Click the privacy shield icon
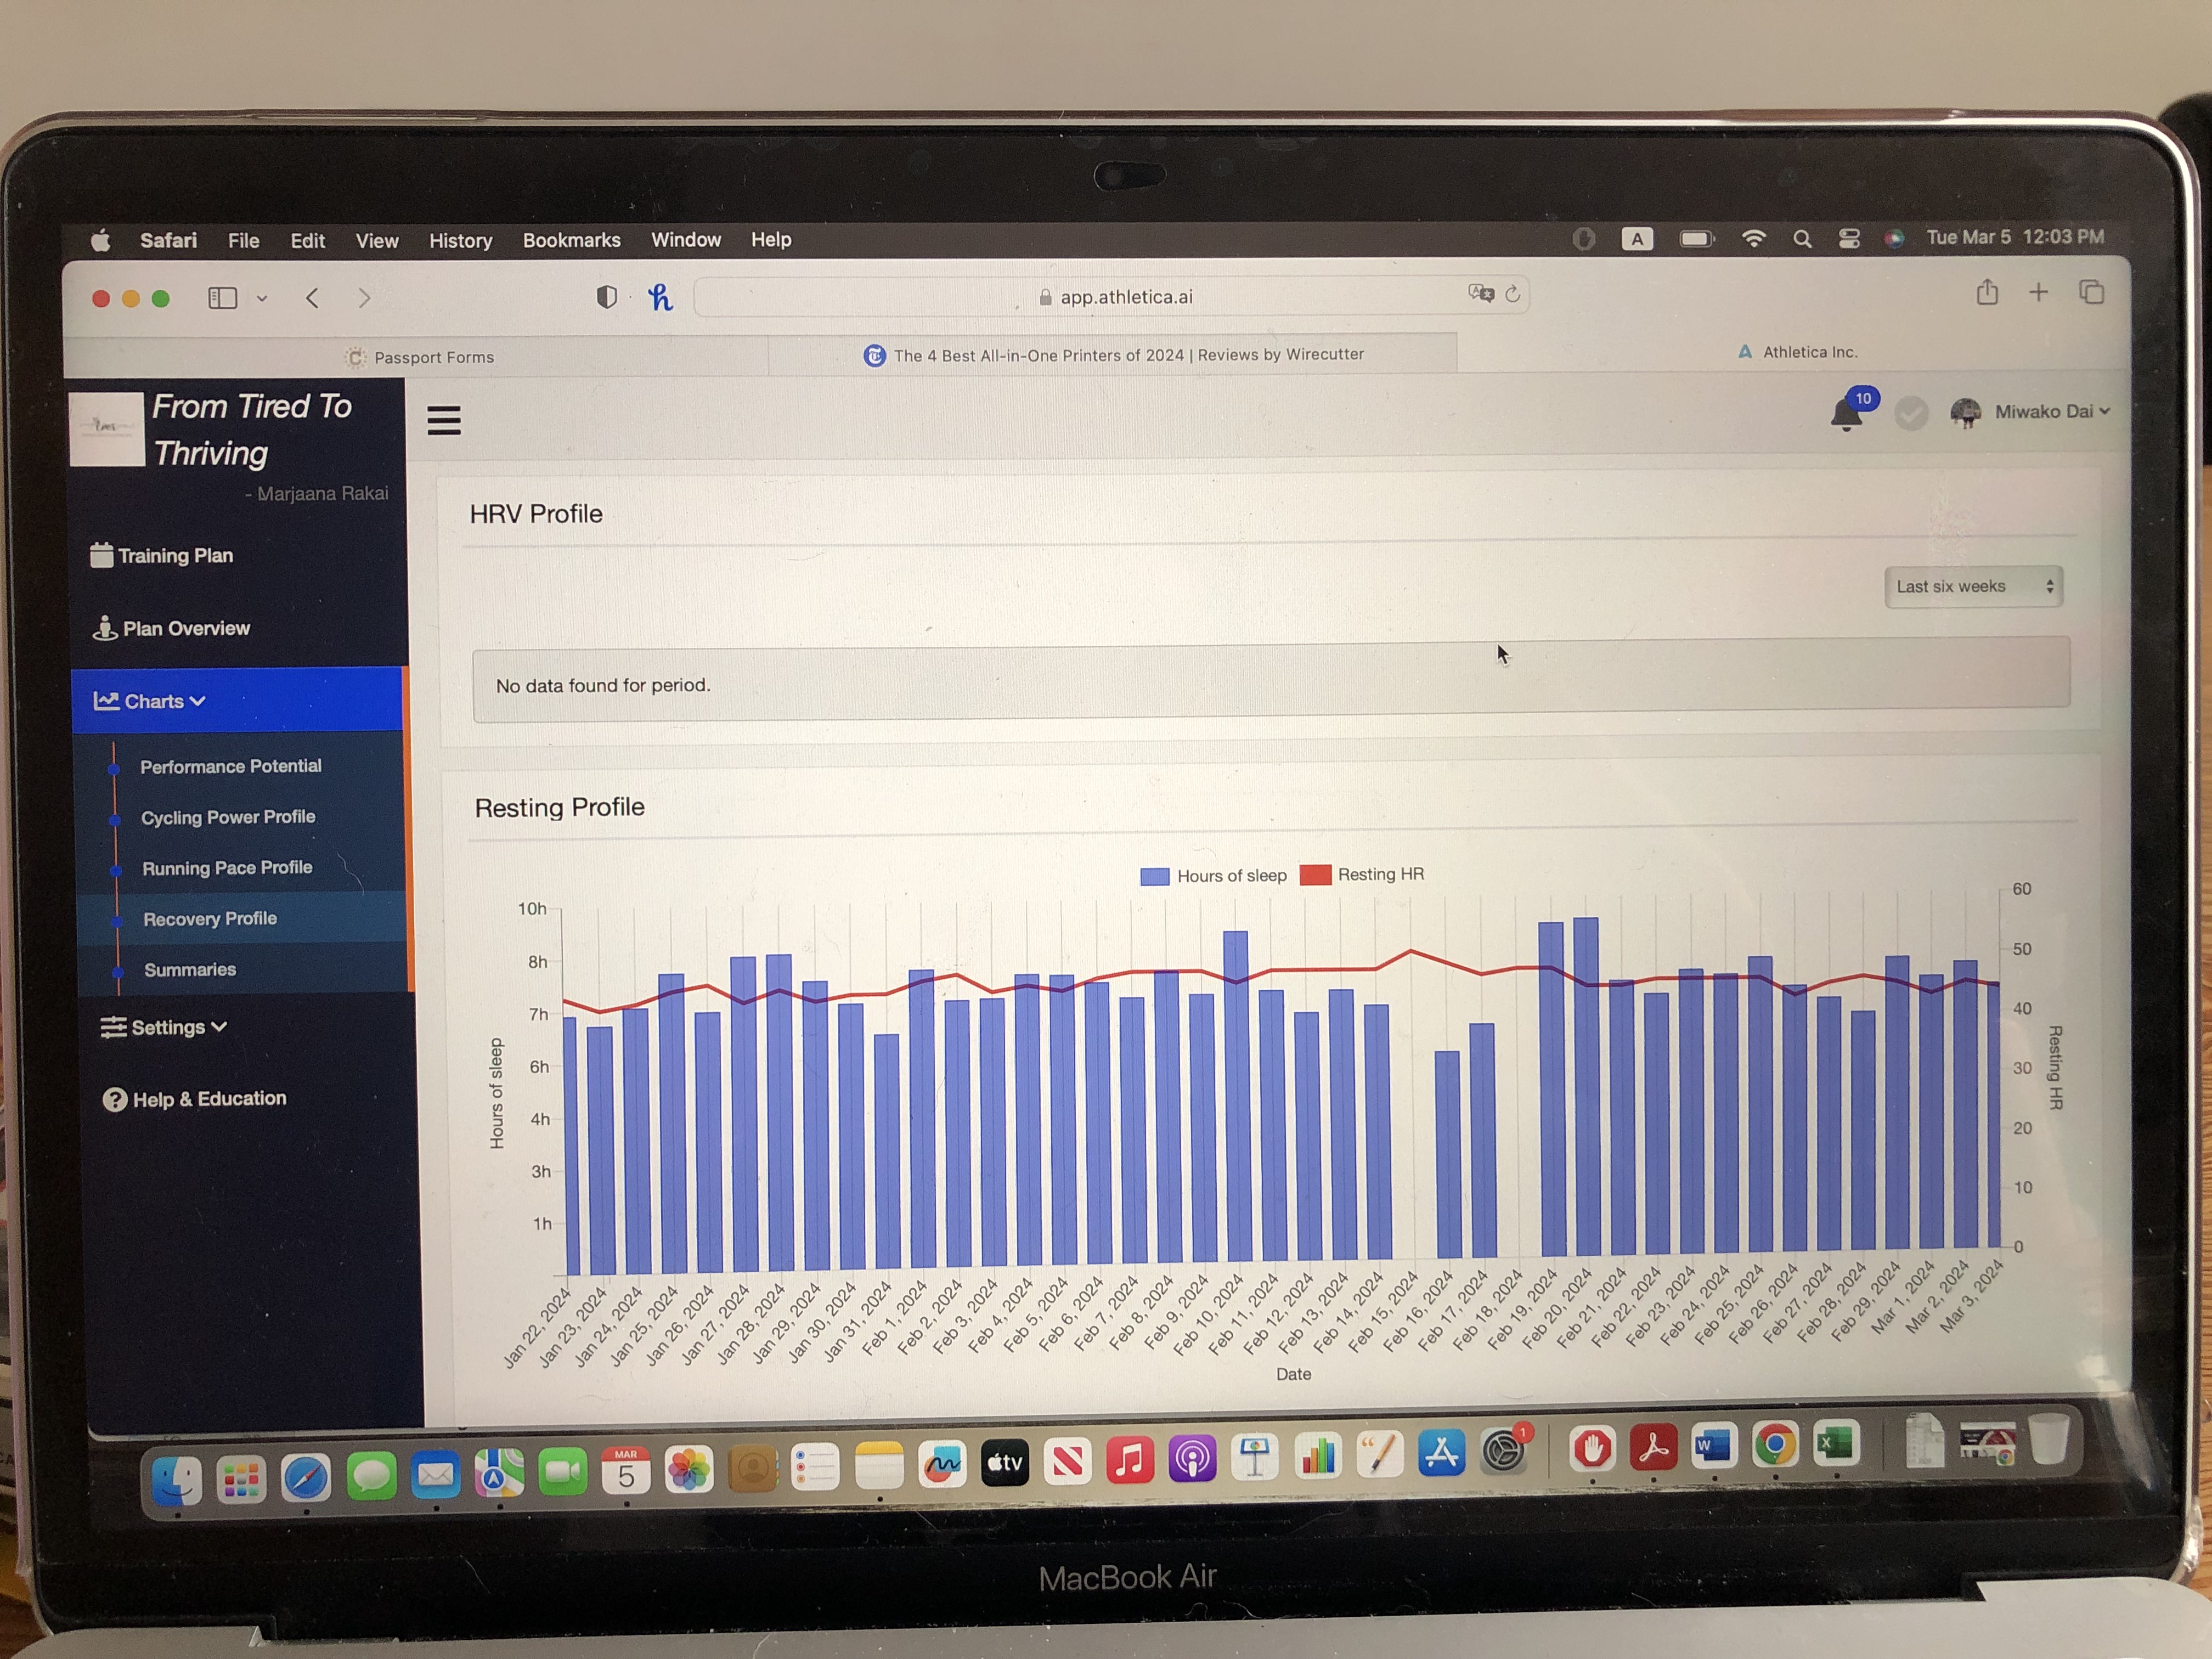The image size is (2212, 1659). point(606,297)
